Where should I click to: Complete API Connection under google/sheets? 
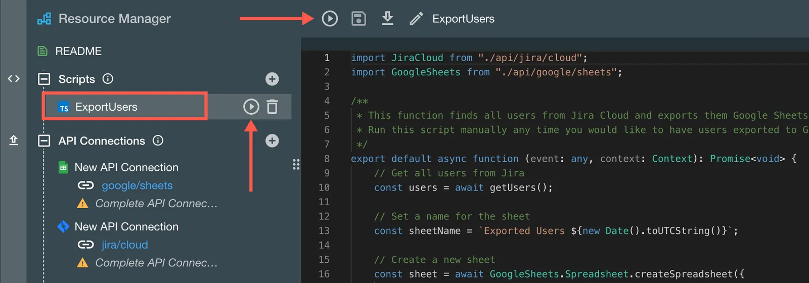pyautogui.click(x=156, y=204)
